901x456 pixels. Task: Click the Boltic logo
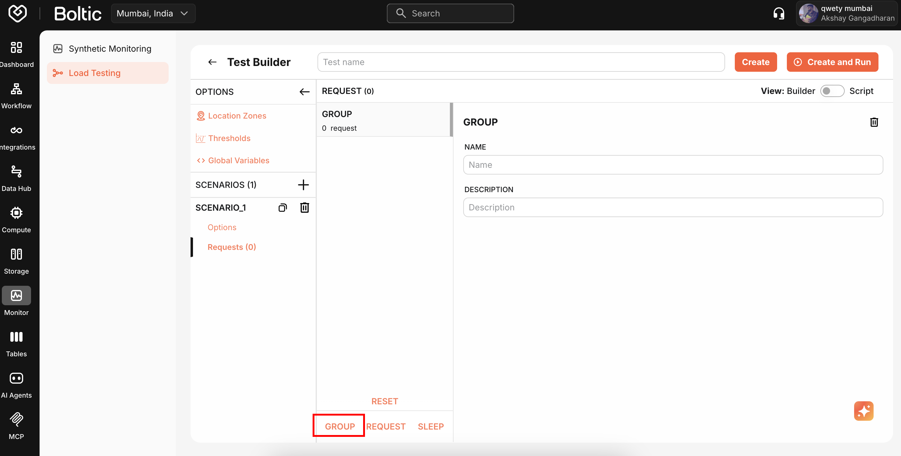point(17,13)
